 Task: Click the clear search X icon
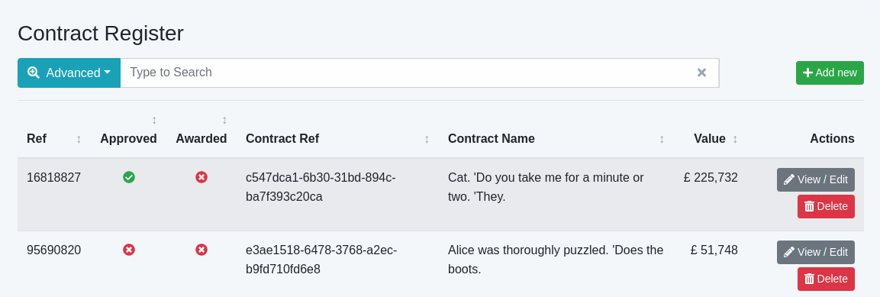701,73
